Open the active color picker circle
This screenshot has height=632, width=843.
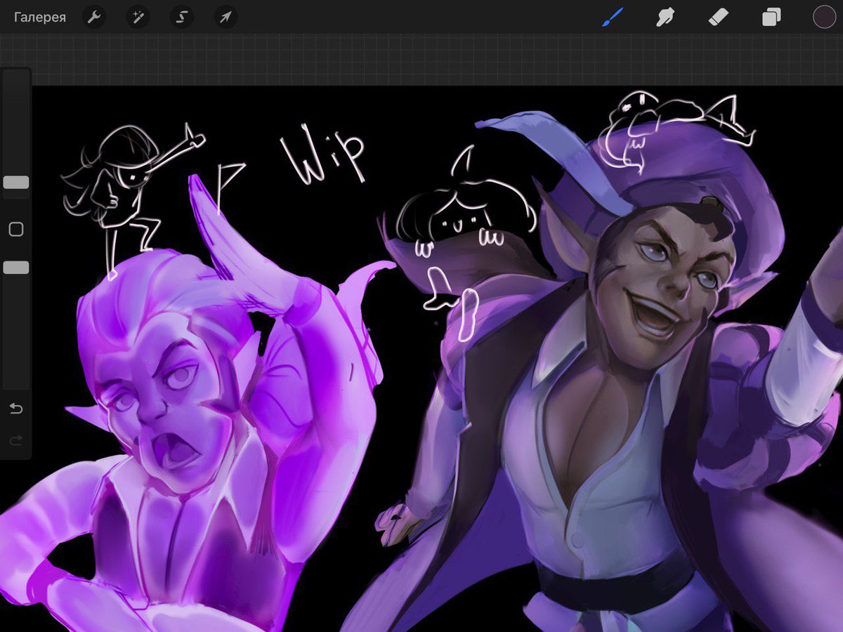824,18
